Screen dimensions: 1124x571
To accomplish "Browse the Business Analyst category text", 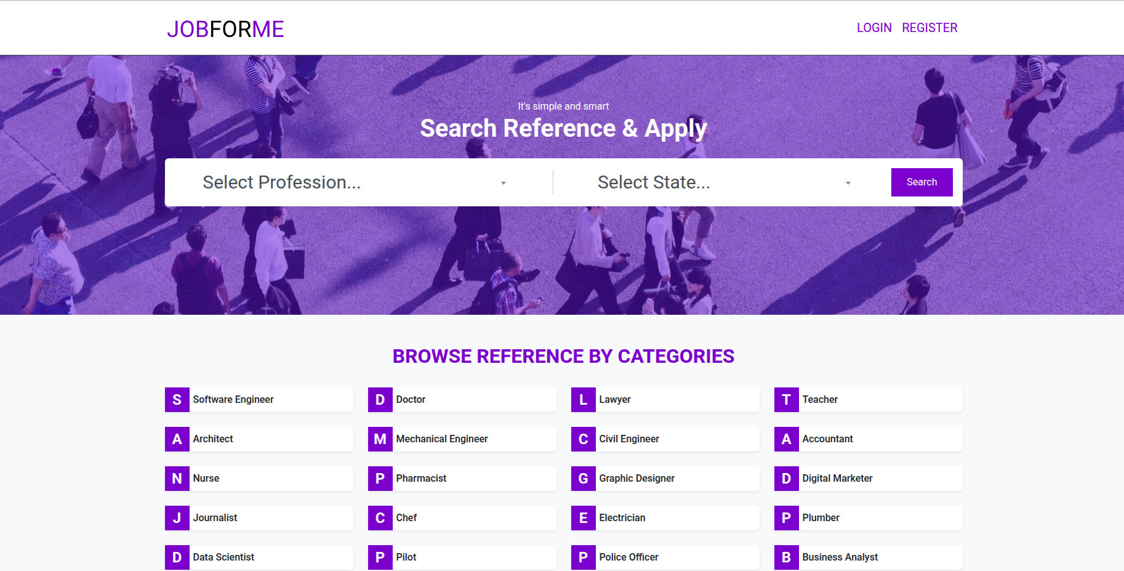I will click(840, 557).
